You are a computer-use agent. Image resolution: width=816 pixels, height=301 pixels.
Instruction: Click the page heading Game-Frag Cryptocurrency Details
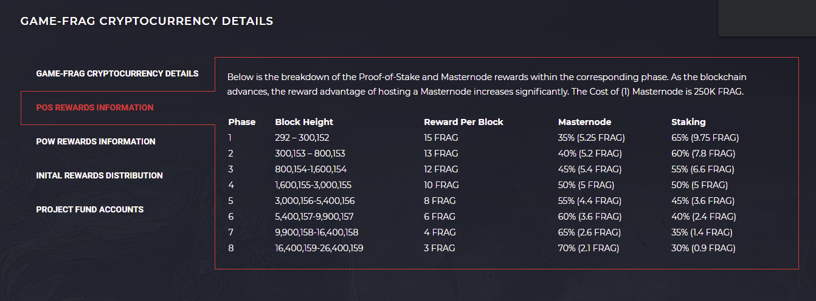pyautogui.click(x=147, y=21)
